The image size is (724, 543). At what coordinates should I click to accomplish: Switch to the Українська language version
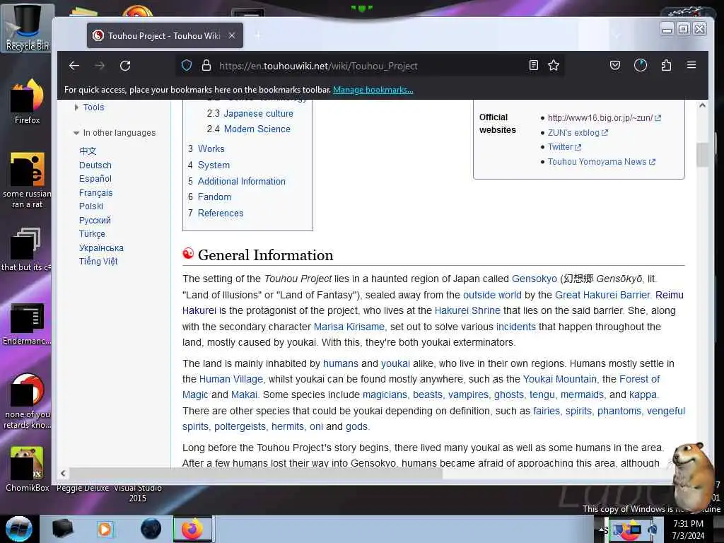point(101,248)
